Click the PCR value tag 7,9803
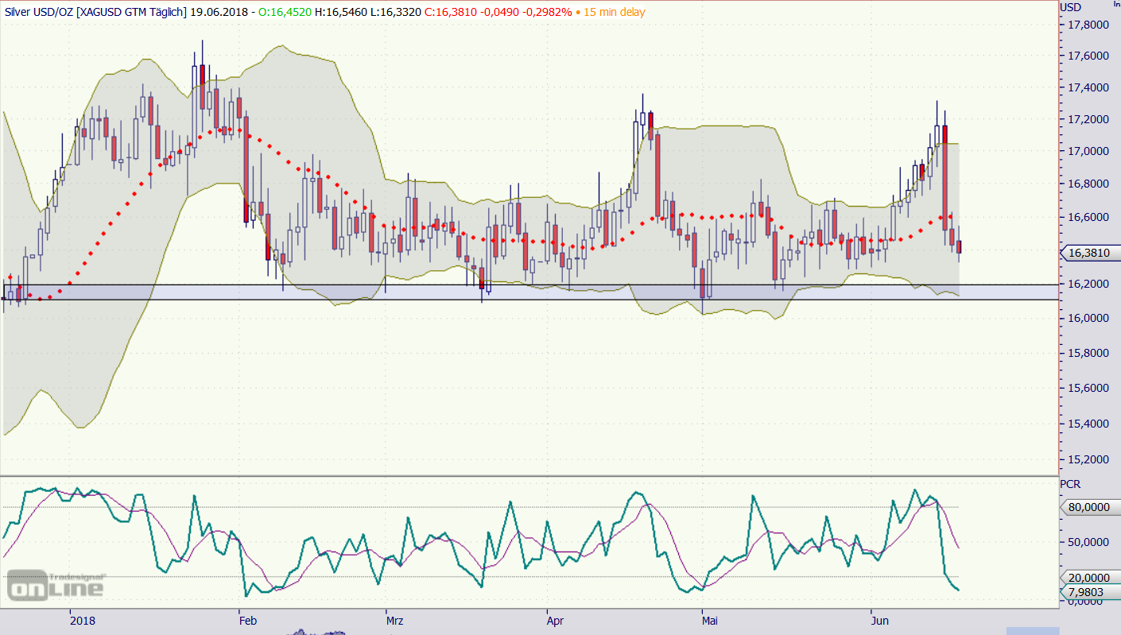Screen dimensions: 1121x635 tap(1090, 591)
